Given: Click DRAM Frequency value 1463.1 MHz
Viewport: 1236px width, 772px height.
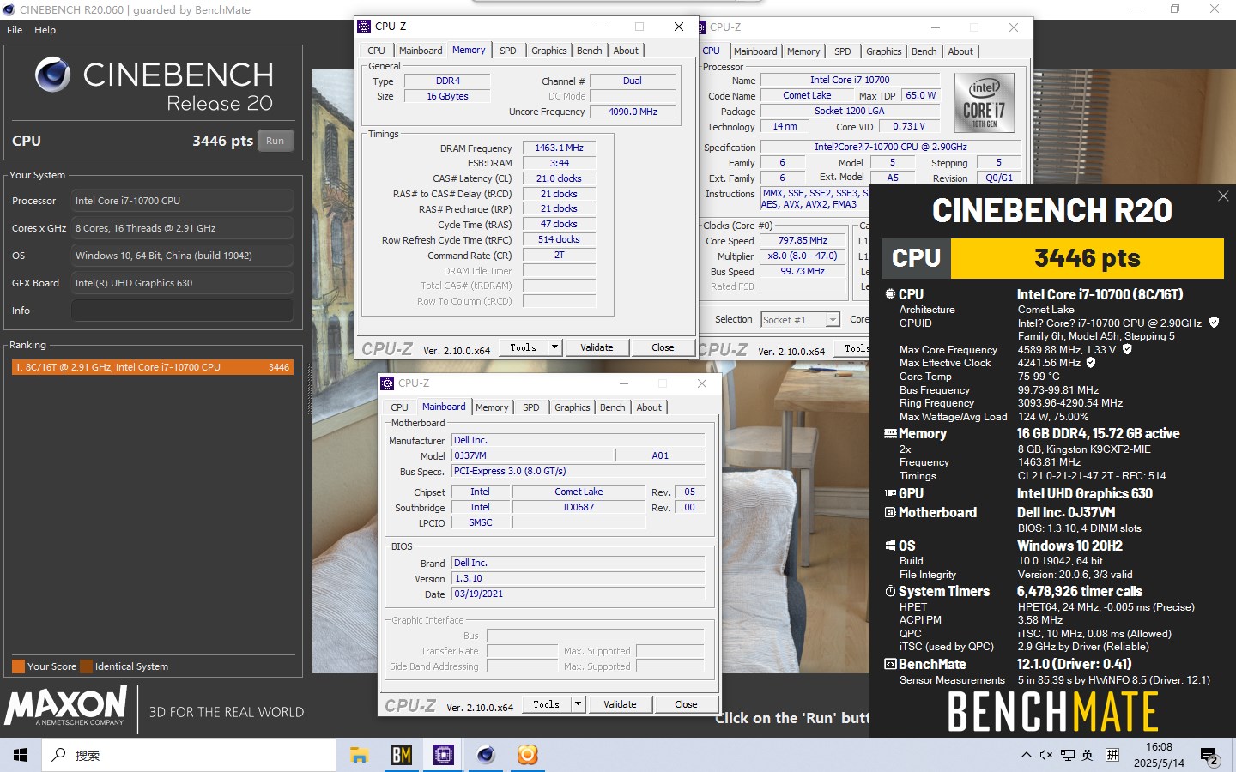Looking at the screenshot, I should point(559,148).
